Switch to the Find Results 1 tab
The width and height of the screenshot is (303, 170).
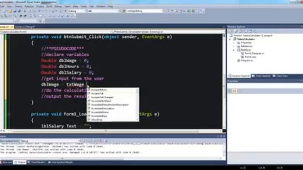pos(36,162)
